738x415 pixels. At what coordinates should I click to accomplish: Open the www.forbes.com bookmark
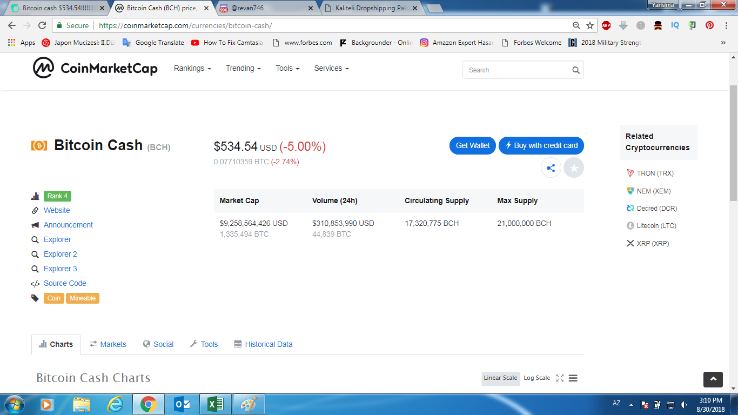pyautogui.click(x=303, y=43)
